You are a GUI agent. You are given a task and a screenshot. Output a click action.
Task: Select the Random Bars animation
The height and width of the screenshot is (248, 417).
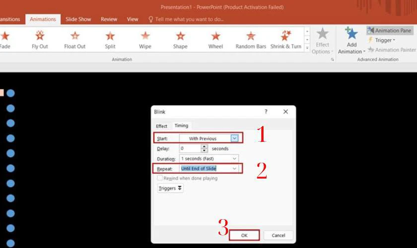click(x=251, y=40)
